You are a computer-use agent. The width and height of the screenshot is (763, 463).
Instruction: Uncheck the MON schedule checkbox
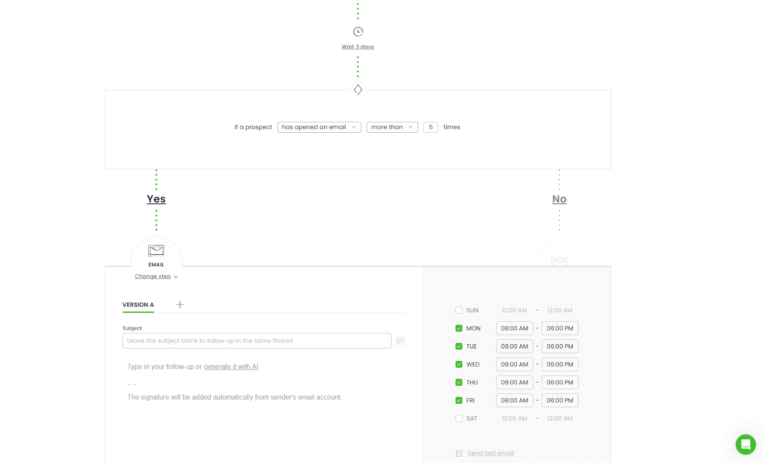coord(459,328)
